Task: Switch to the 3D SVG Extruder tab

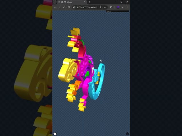Action: pos(72,2)
